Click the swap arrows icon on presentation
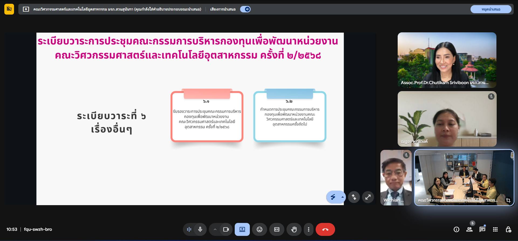This screenshot has width=518, height=241. pyautogui.click(x=354, y=197)
